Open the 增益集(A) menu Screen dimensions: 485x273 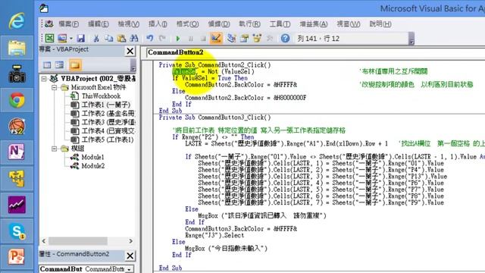click(x=313, y=24)
